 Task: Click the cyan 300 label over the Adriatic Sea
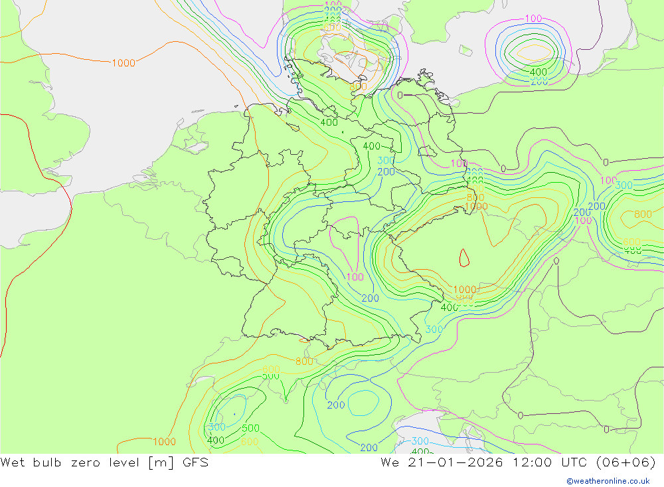(420, 440)
